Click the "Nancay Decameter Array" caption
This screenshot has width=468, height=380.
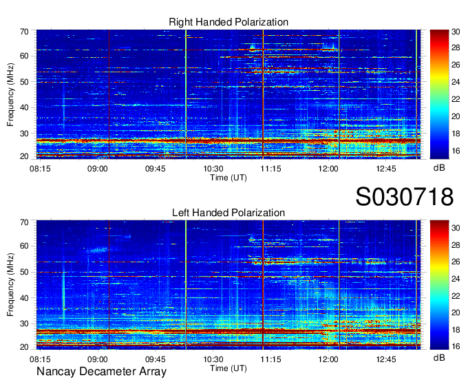pos(101,372)
